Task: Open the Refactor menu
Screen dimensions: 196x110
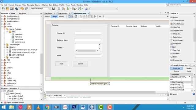Action: (45, 5)
